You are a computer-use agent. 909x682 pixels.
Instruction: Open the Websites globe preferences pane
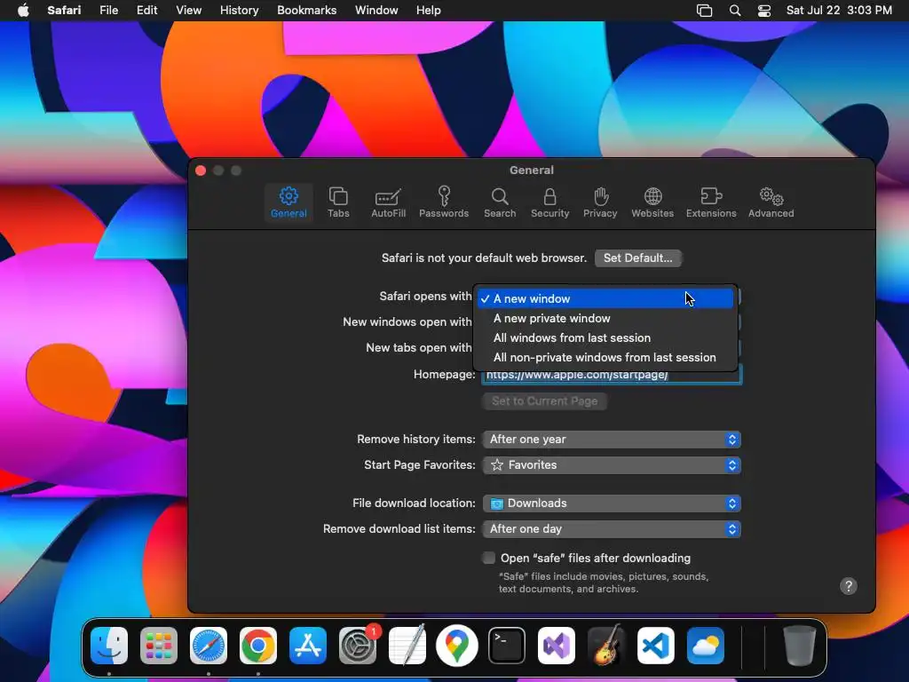point(652,202)
